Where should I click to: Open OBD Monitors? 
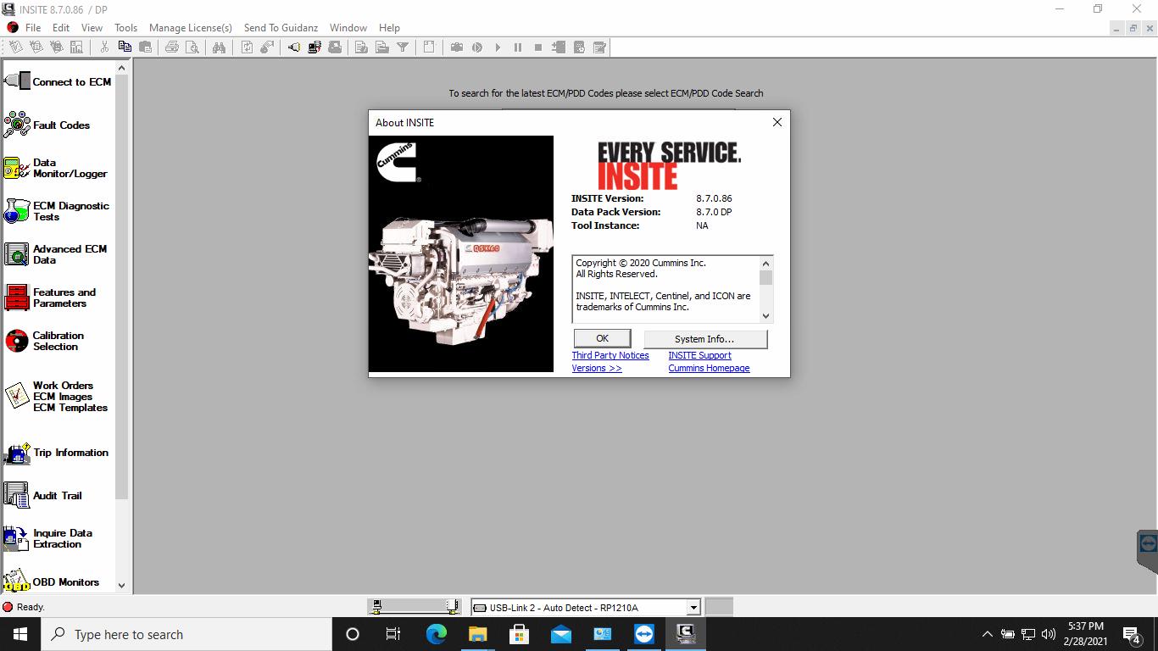pos(52,581)
